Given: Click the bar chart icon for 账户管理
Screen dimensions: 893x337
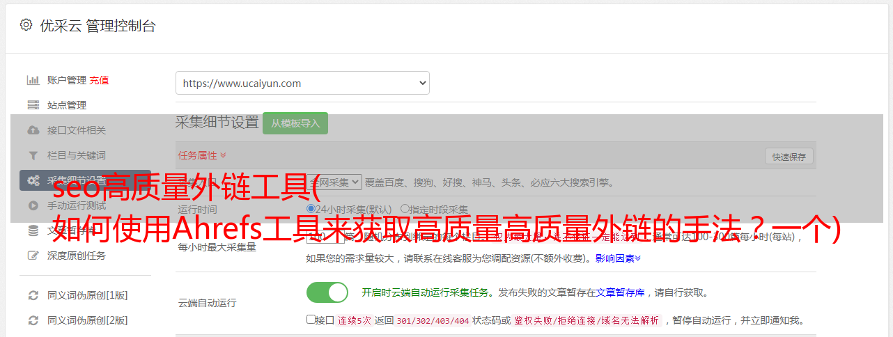Looking at the screenshot, I should pyautogui.click(x=33, y=80).
